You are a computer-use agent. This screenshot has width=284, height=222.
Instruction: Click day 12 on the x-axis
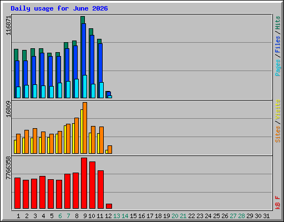tap(108, 216)
